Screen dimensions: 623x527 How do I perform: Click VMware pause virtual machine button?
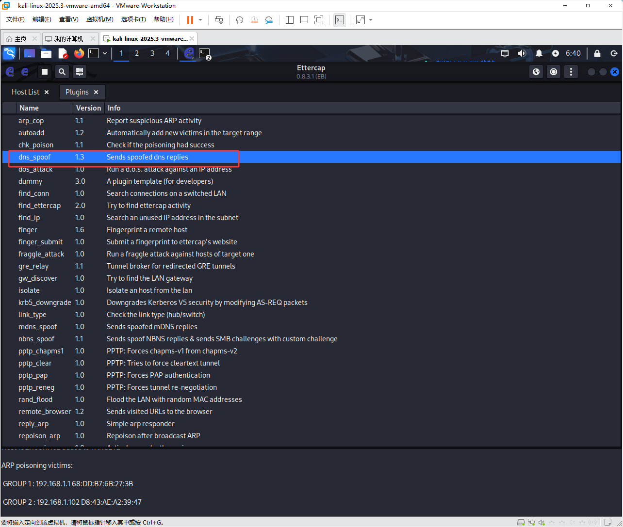click(190, 20)
